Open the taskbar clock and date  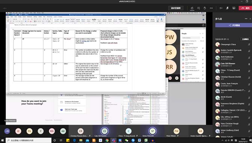pyautogui.click(x=243, y=140)
